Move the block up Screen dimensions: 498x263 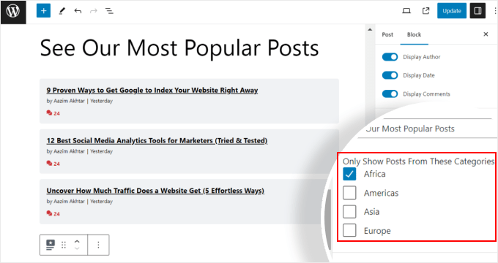pyautogui.click(x=77, y=242)
